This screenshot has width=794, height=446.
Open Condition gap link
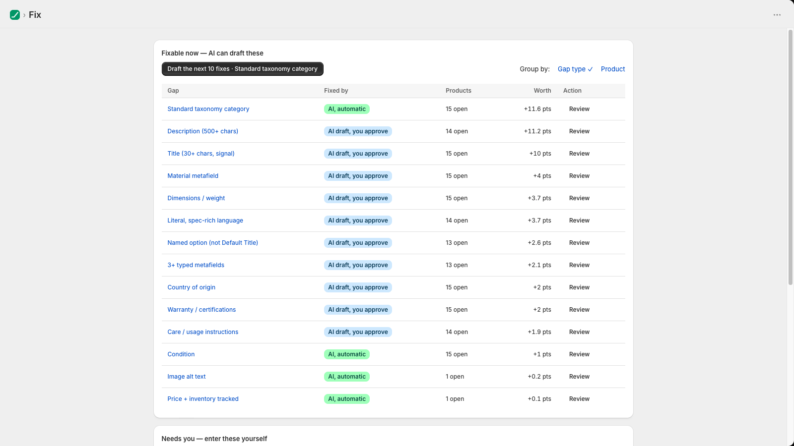(181, 354)
